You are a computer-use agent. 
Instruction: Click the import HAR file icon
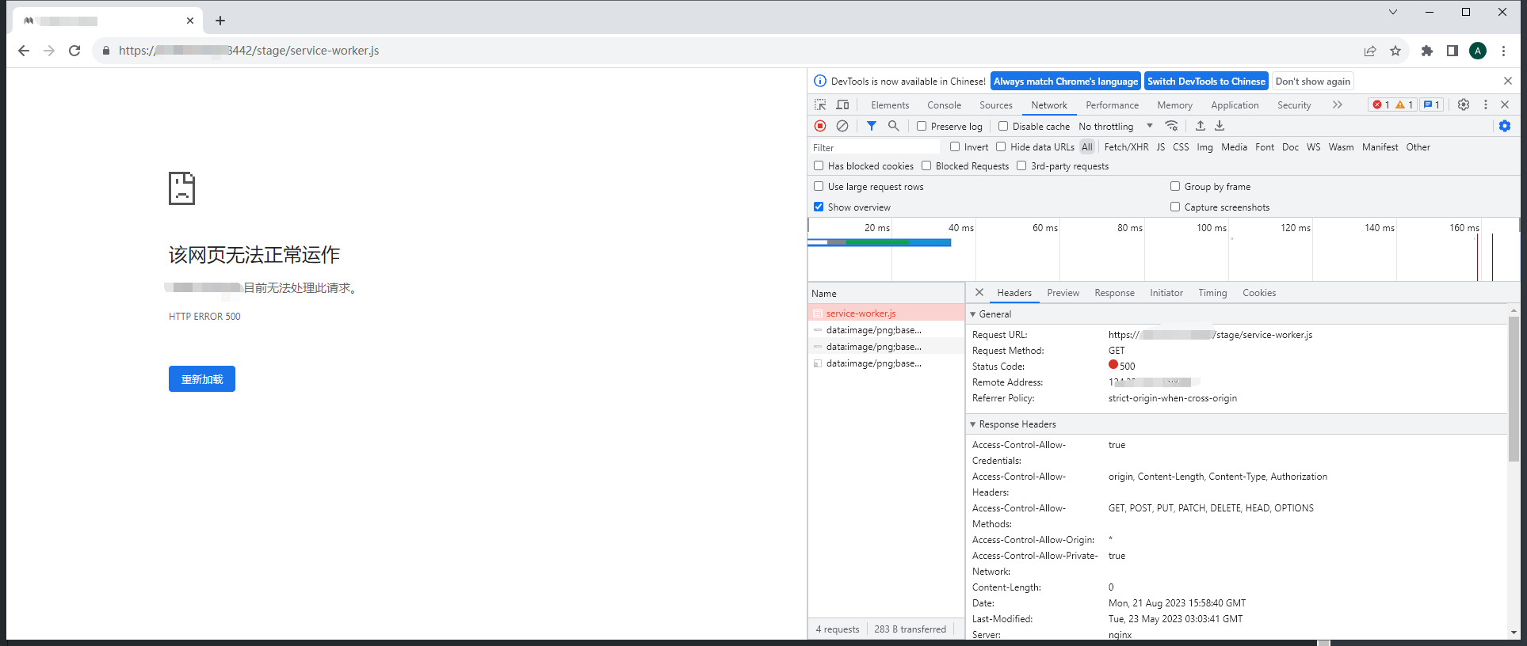1200,126
